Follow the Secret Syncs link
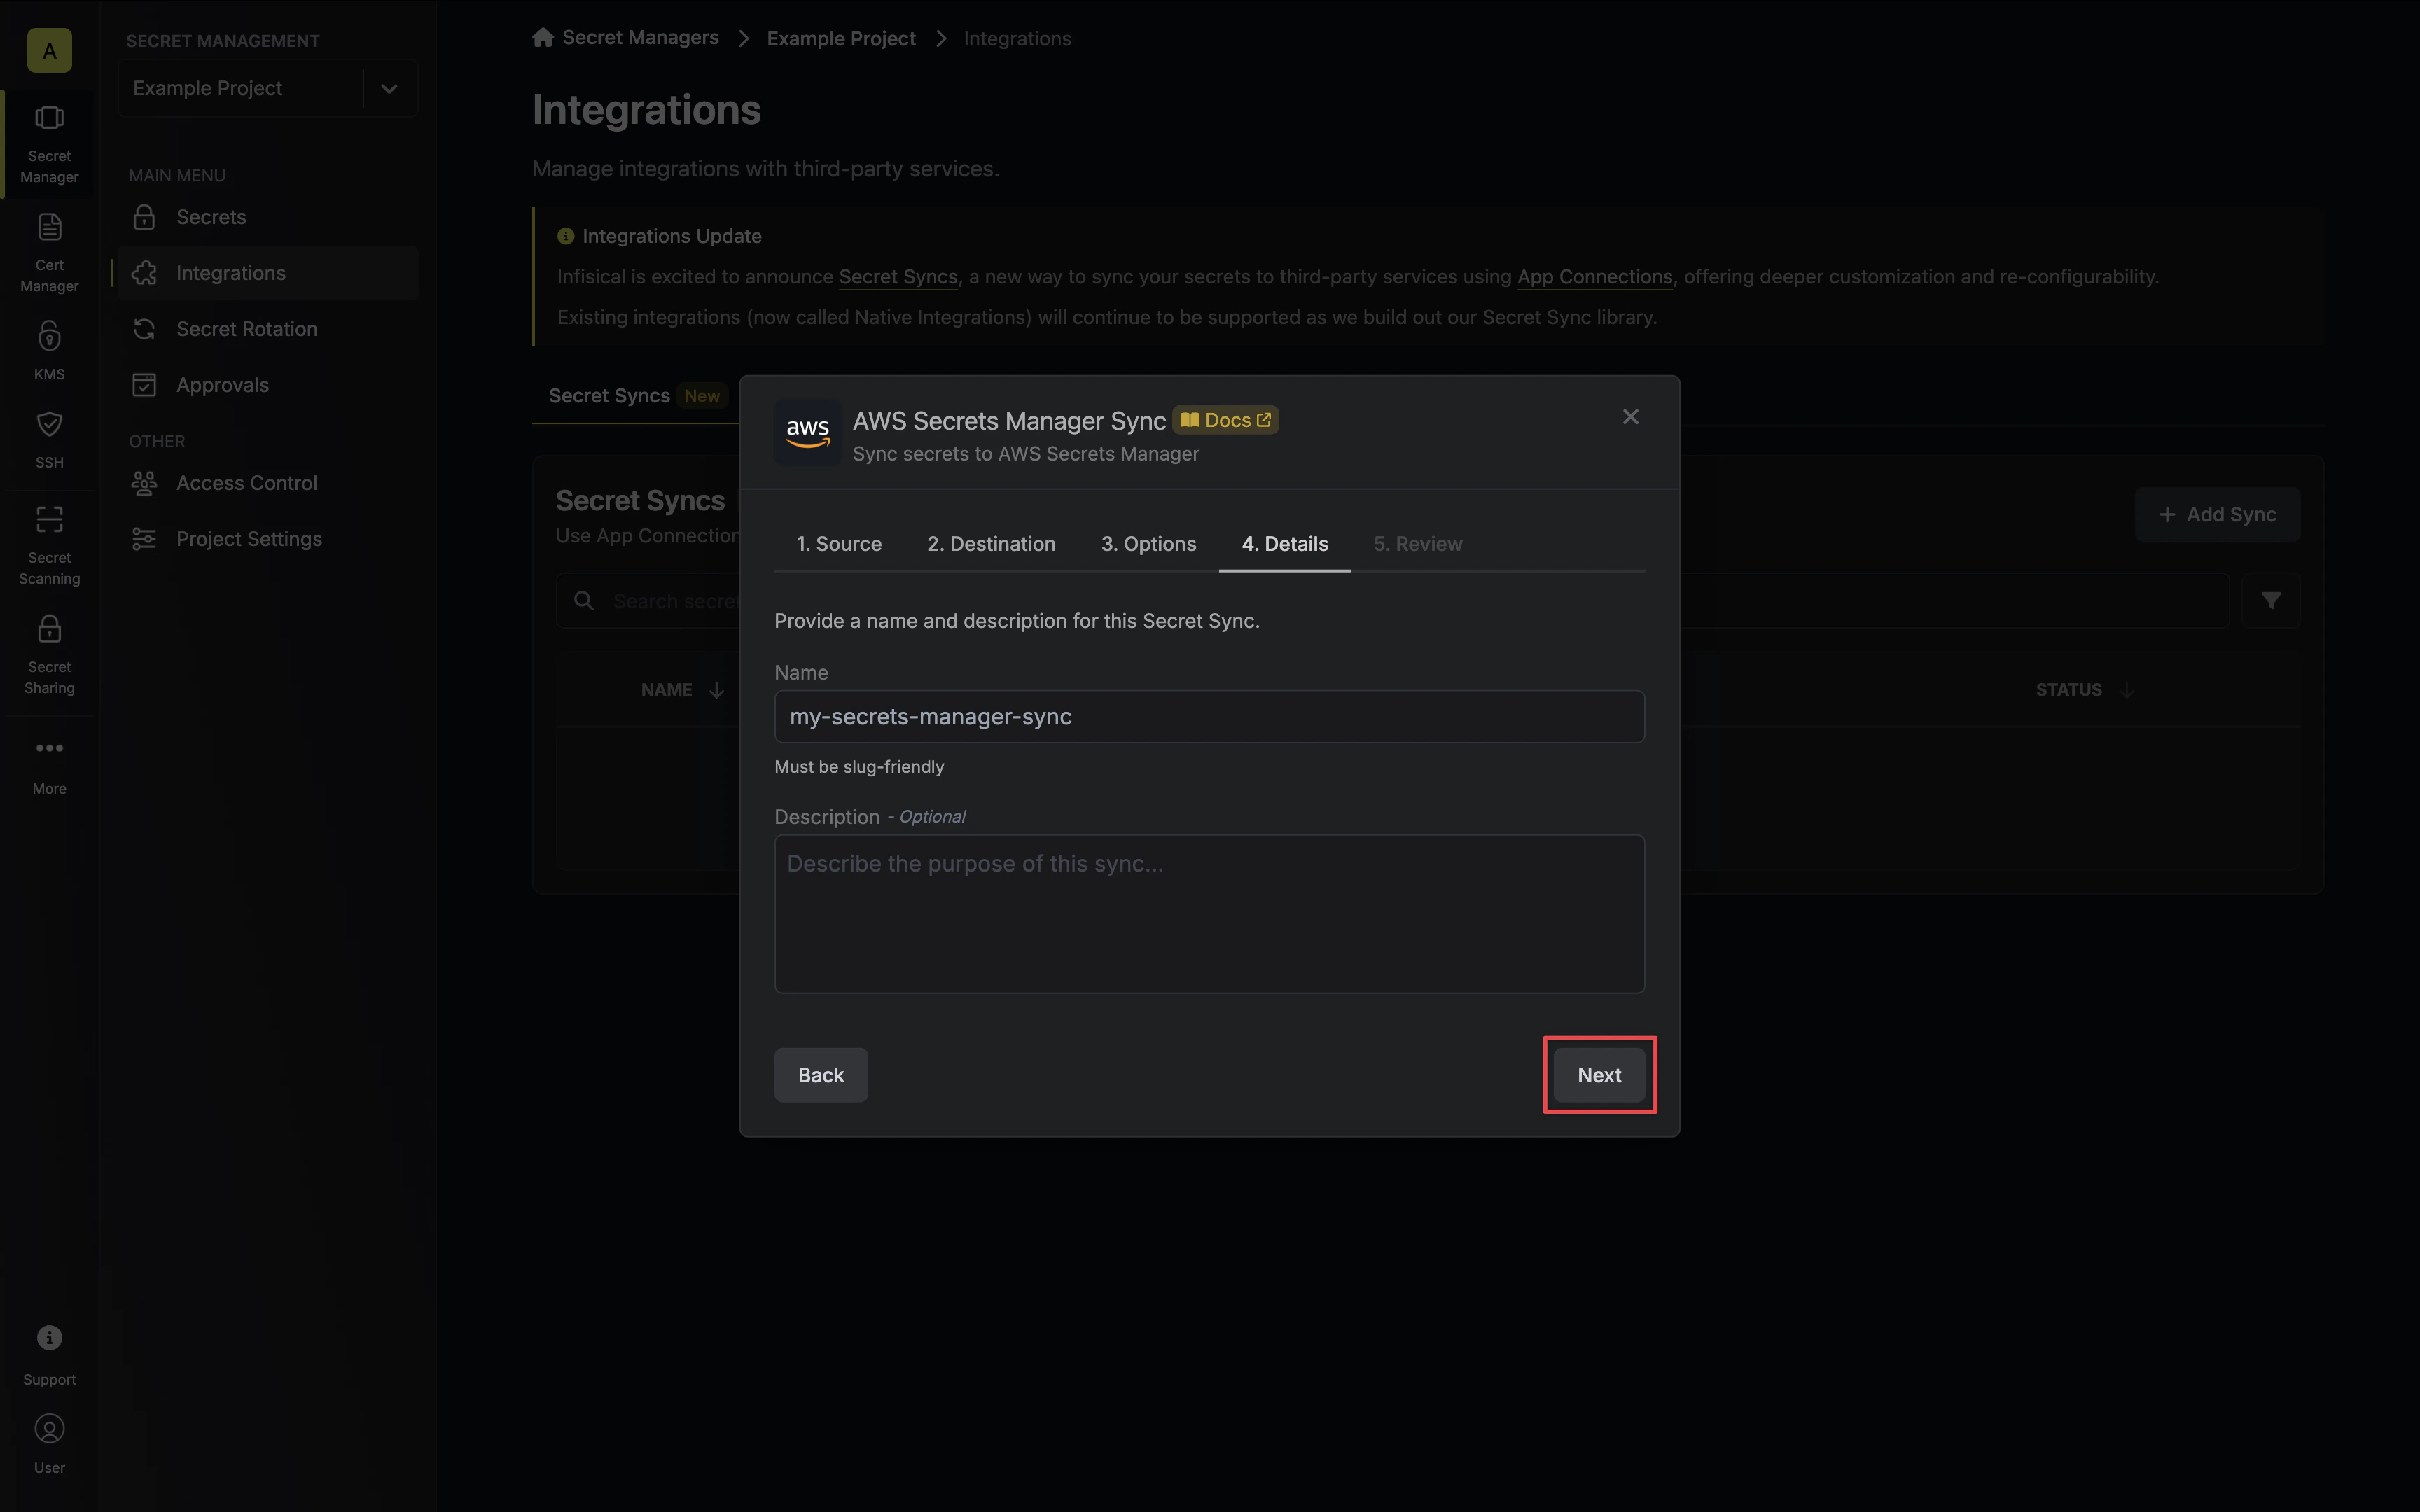 tap(898, 277)
